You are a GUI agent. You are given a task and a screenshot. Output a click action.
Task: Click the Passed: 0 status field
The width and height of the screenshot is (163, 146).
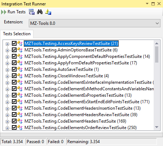36,142
